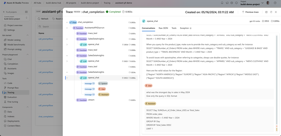The height and width of the screenshot is (136, 281).
Task: Open the chat_completion link in trace list
Action: [x=46, y=117]
